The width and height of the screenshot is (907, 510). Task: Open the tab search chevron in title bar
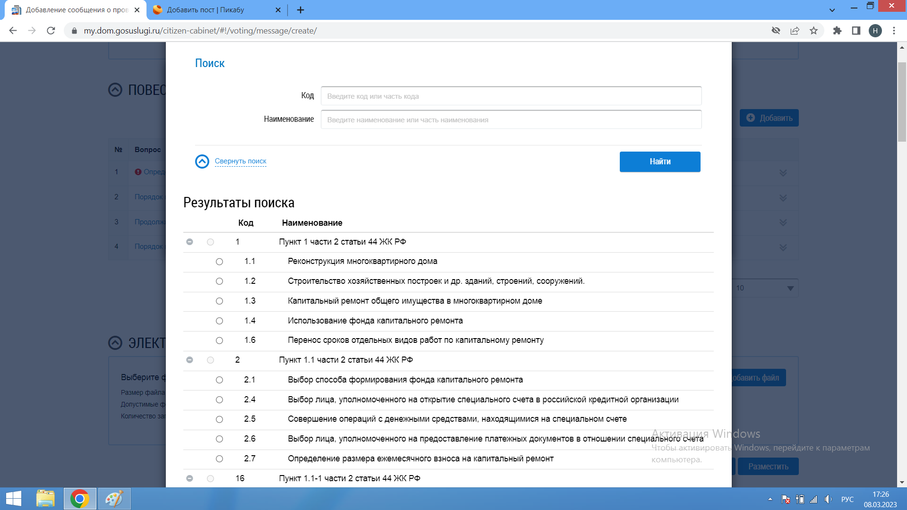pos(832,10)
